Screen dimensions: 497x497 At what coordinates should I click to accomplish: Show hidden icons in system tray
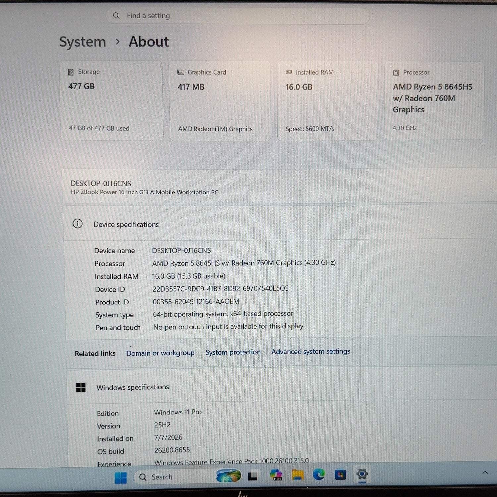[x=485, y=473]
